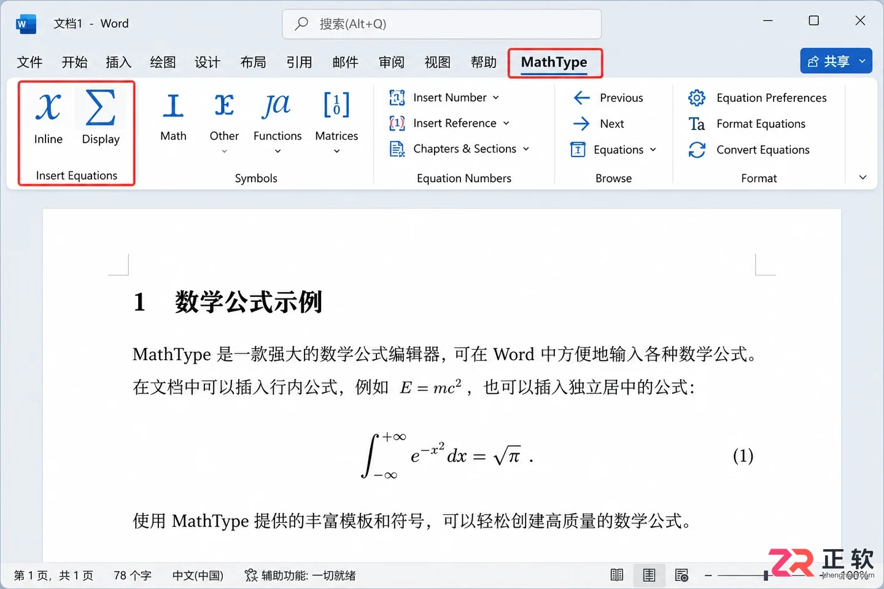Click the 中文(中国) language indicator
This screenshot has width=884, height=589.
click(x=198, y=576)
